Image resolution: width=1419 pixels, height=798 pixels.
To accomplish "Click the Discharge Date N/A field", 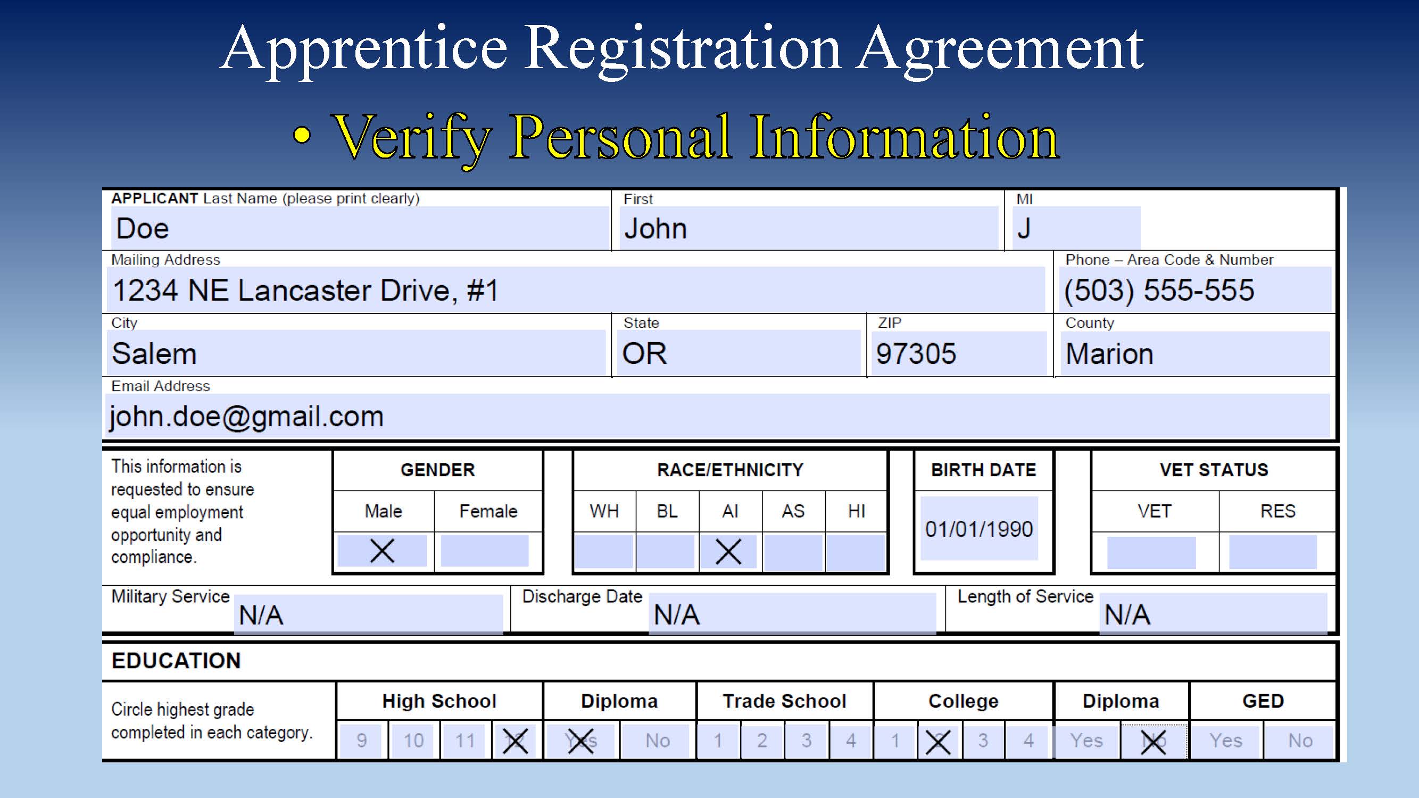I will [792, 614].
